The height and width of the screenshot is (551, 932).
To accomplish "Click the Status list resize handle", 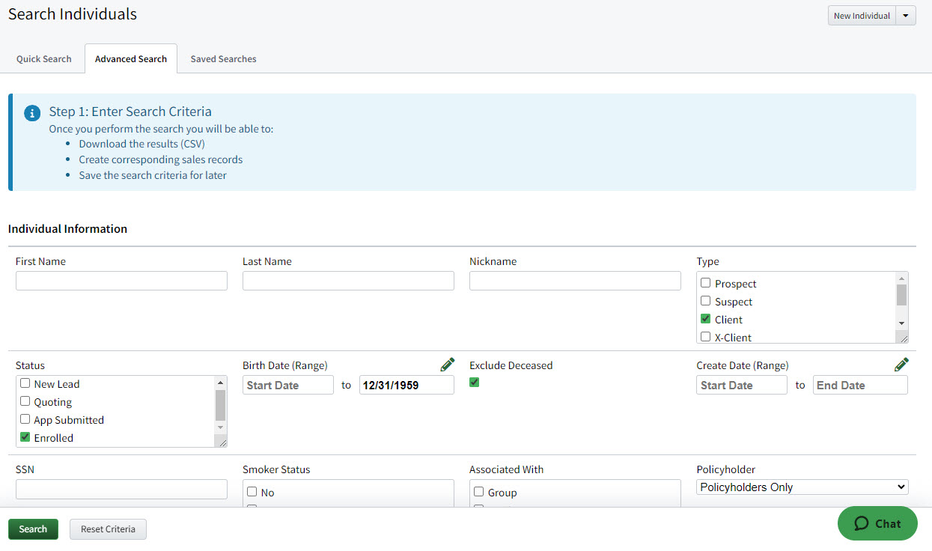I will pos(222,442).
